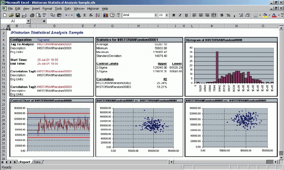Select row 9 header
284x170 pixels.
coord(3,60)
